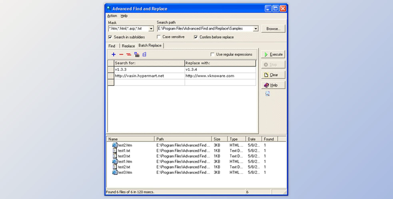Screen dimensions: 393x199
Task: Open the Search path dropdown arrow
Action: [256, 29]
